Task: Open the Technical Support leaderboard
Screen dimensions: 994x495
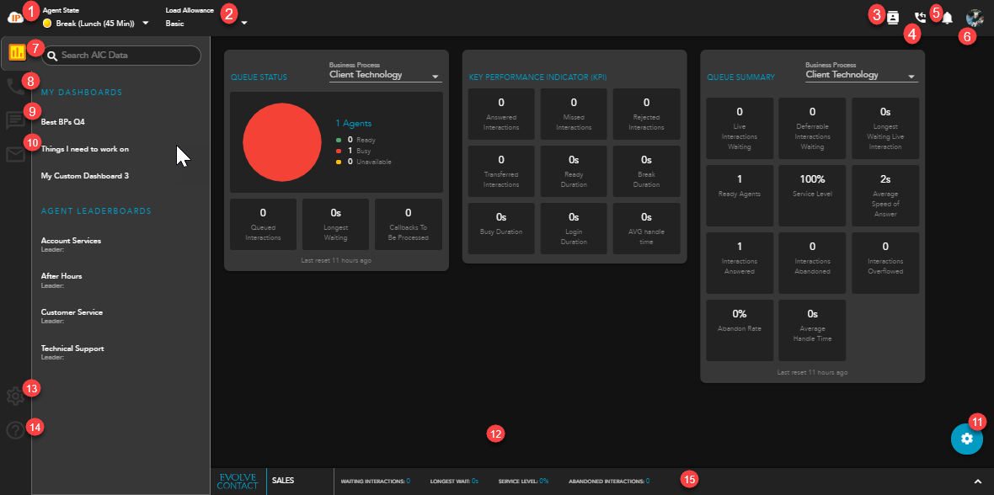Action: pos(72,349)
